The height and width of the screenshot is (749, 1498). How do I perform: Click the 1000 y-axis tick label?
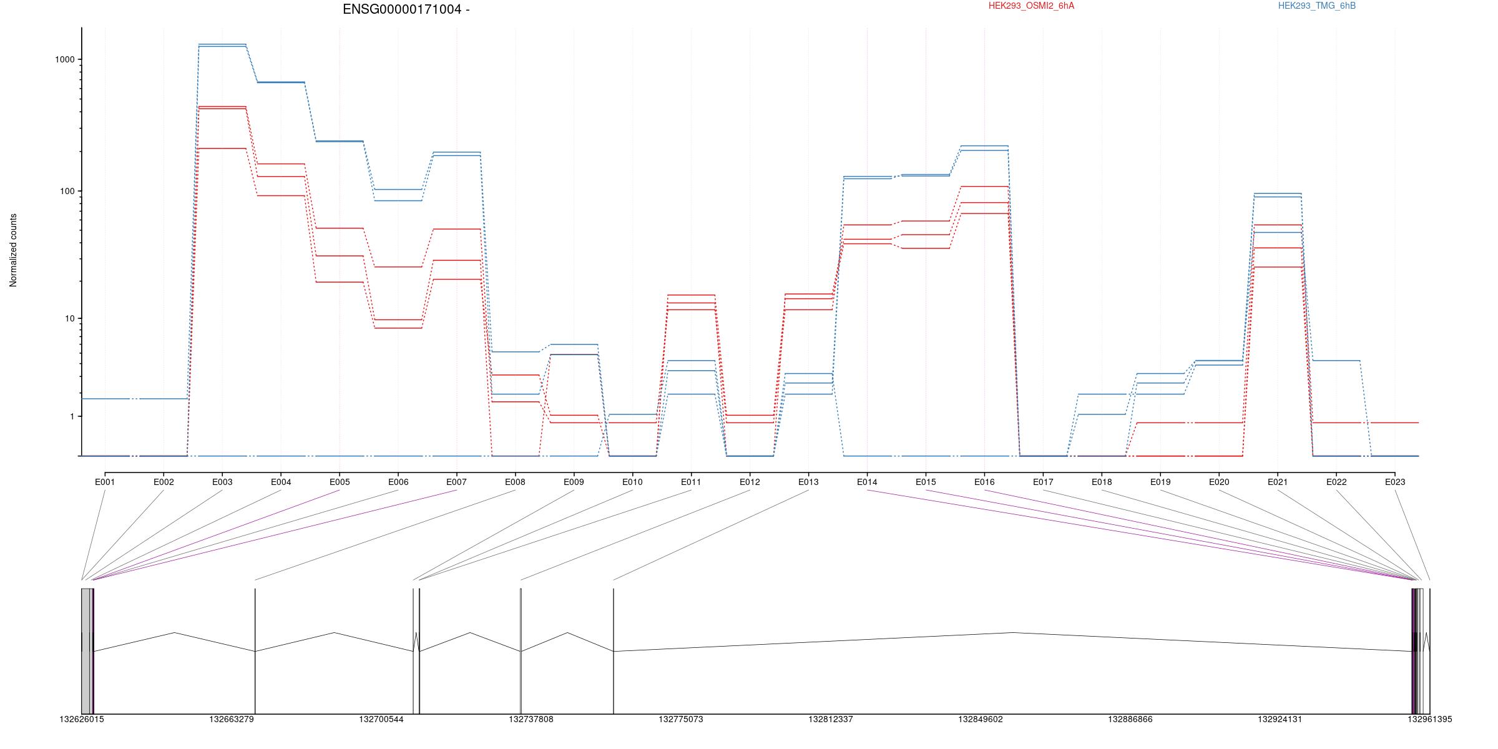pyautogui.click(x=65, y=59)
